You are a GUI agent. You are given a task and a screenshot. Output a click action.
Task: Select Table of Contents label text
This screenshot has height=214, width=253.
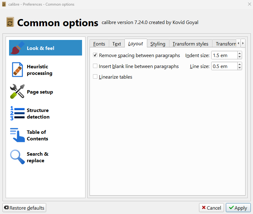coord(37,135)
